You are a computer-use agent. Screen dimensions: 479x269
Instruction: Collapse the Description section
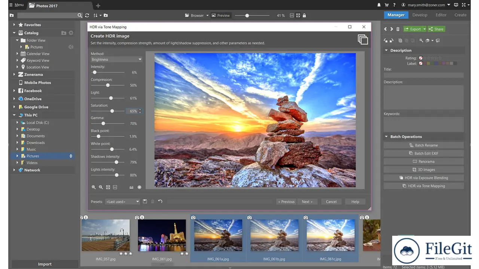tap(386, 50)
